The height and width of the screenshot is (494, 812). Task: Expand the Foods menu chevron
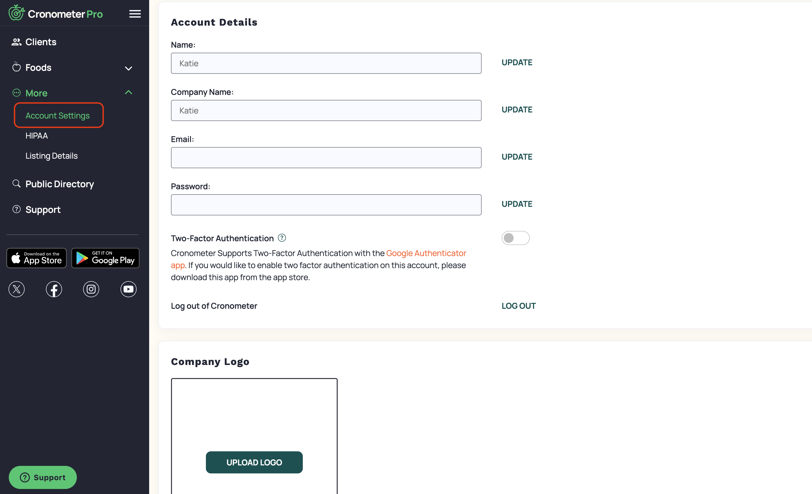coord(129,68)
